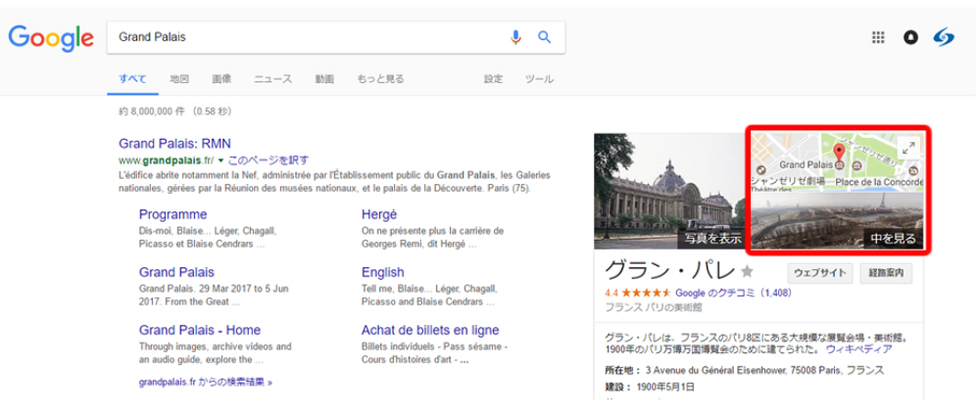Click このページを訳す translate link
Screen dimensions: 978x408
point(268,160)
